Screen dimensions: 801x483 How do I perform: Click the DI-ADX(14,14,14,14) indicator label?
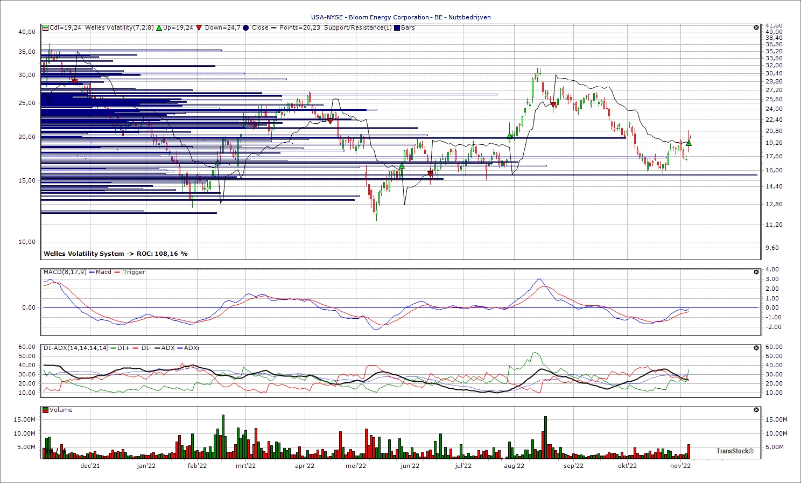click(x=76, y=348)
